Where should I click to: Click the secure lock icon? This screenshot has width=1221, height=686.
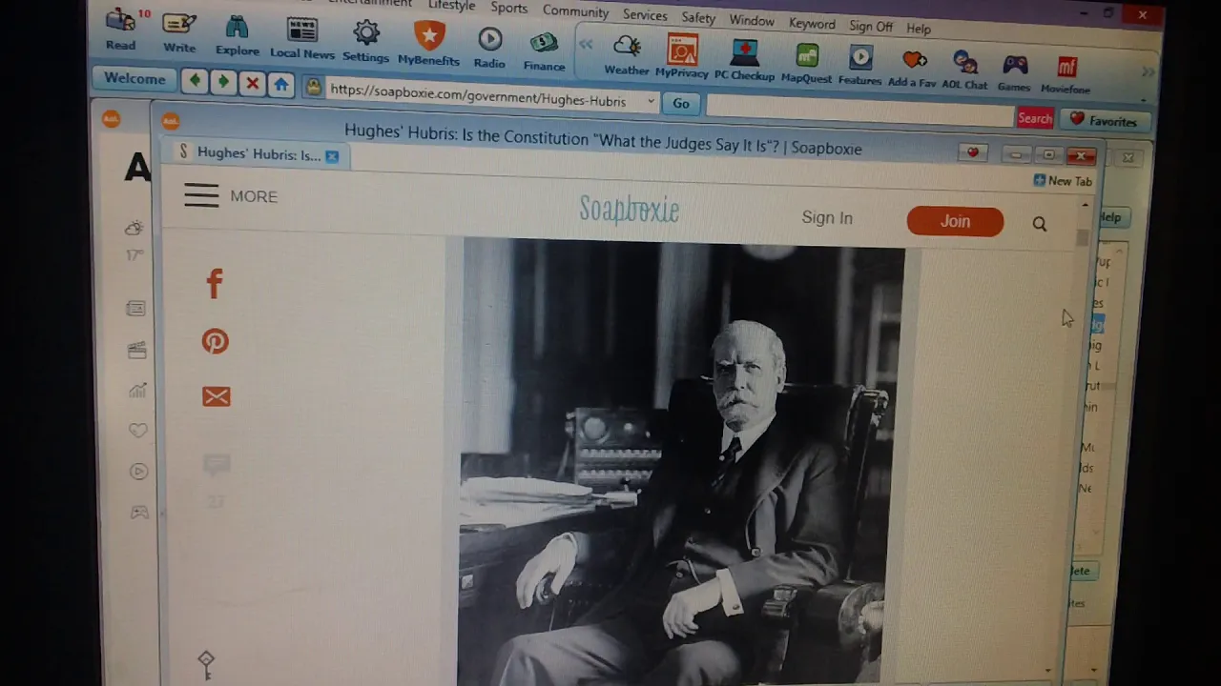[313, 88]
